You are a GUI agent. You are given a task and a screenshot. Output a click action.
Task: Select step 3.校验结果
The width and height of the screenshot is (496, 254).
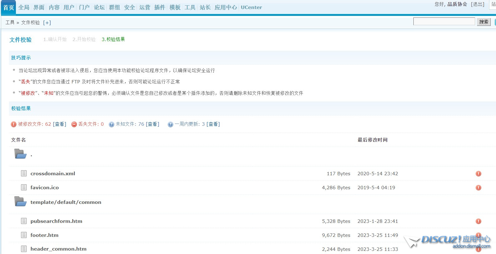pos(113,39)
